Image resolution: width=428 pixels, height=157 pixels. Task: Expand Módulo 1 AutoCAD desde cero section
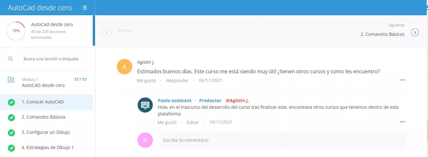[46, 82]
